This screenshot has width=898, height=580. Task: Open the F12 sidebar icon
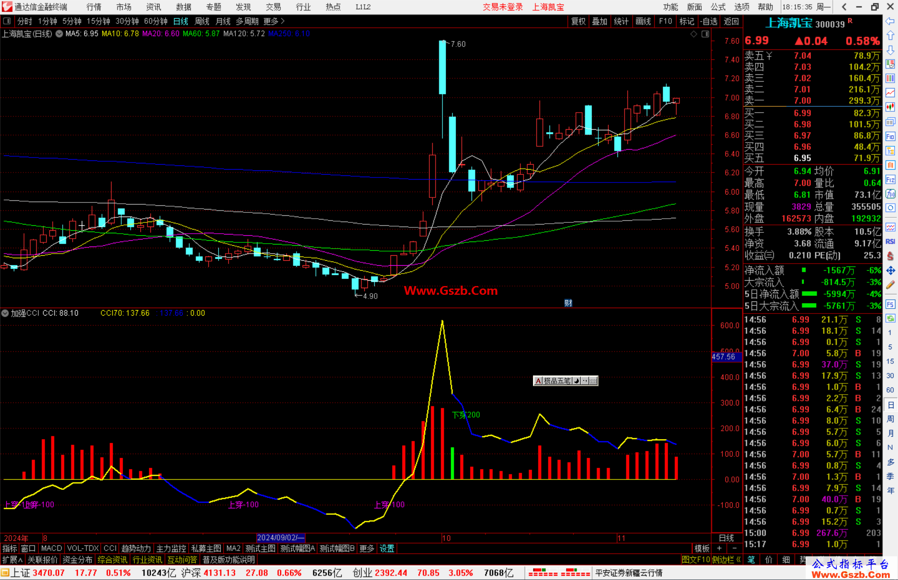890,180
